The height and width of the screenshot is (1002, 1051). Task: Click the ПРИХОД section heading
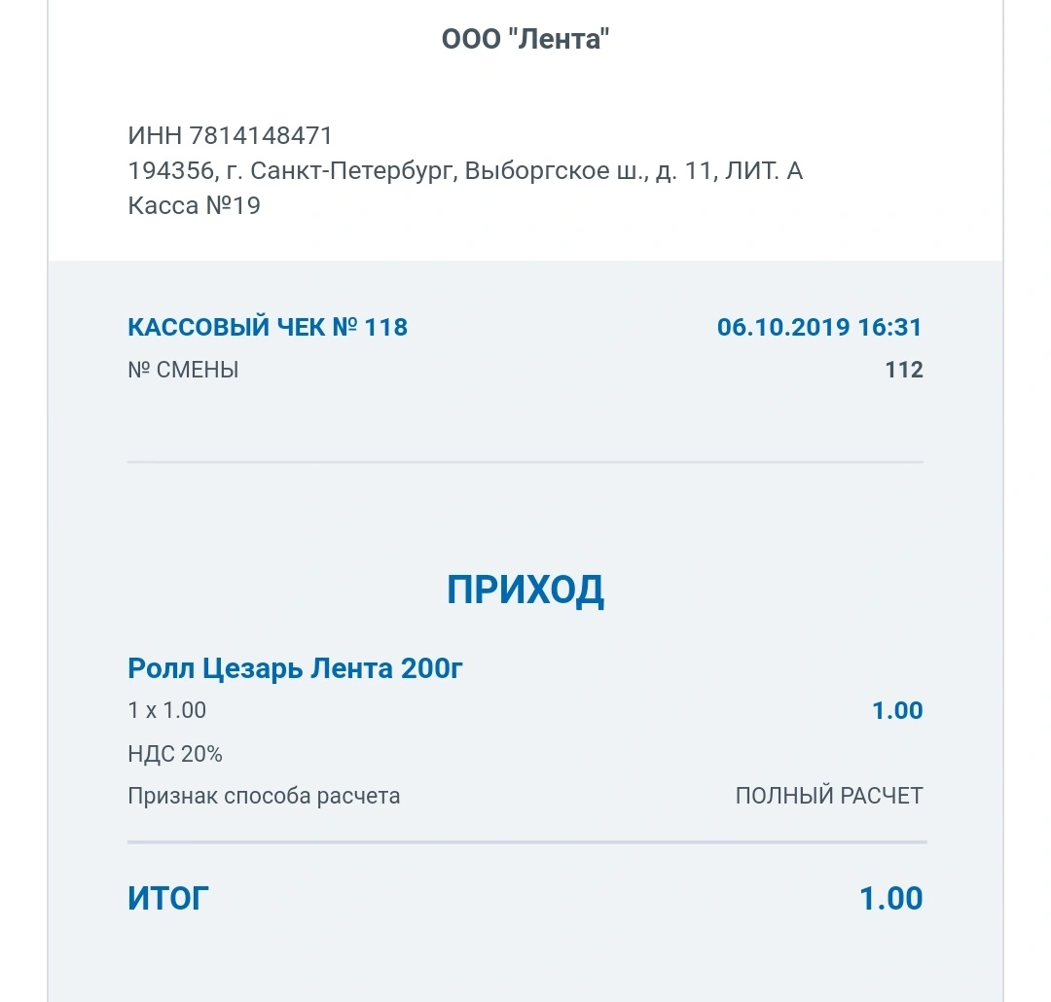[x=525, y=590]
